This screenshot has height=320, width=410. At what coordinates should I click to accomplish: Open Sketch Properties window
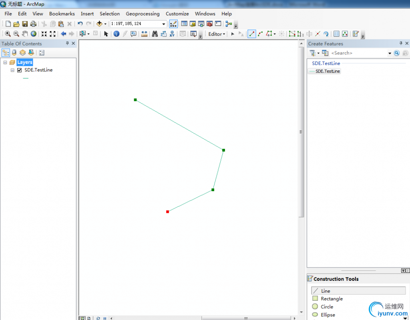tap(345, 34)
